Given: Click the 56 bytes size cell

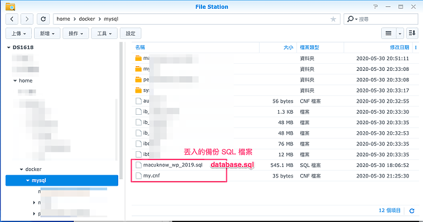Looking at the screenshot, I should click(x=283, y=101).
